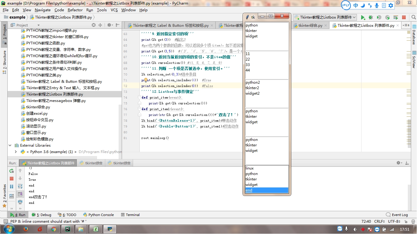Open the VCS menu

pyautogui.click(x=114, y=10)
